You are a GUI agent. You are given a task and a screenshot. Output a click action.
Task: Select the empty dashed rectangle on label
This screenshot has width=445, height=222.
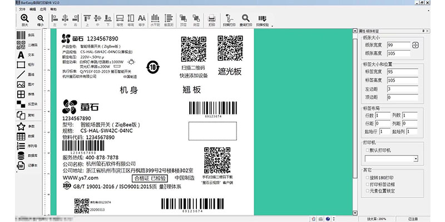point(212,131)
